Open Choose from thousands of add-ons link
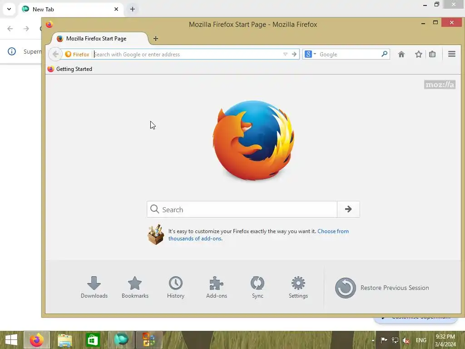The image size is (465, 349). point(258,235)
